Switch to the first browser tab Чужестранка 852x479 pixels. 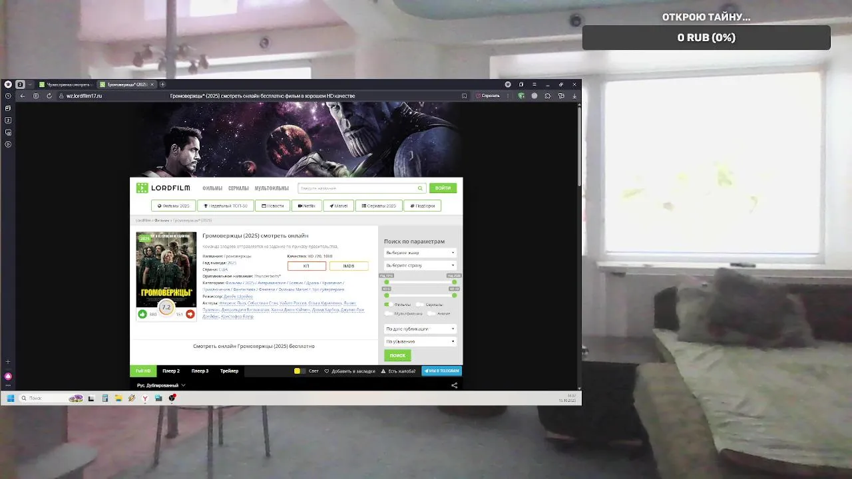(65, 84)
